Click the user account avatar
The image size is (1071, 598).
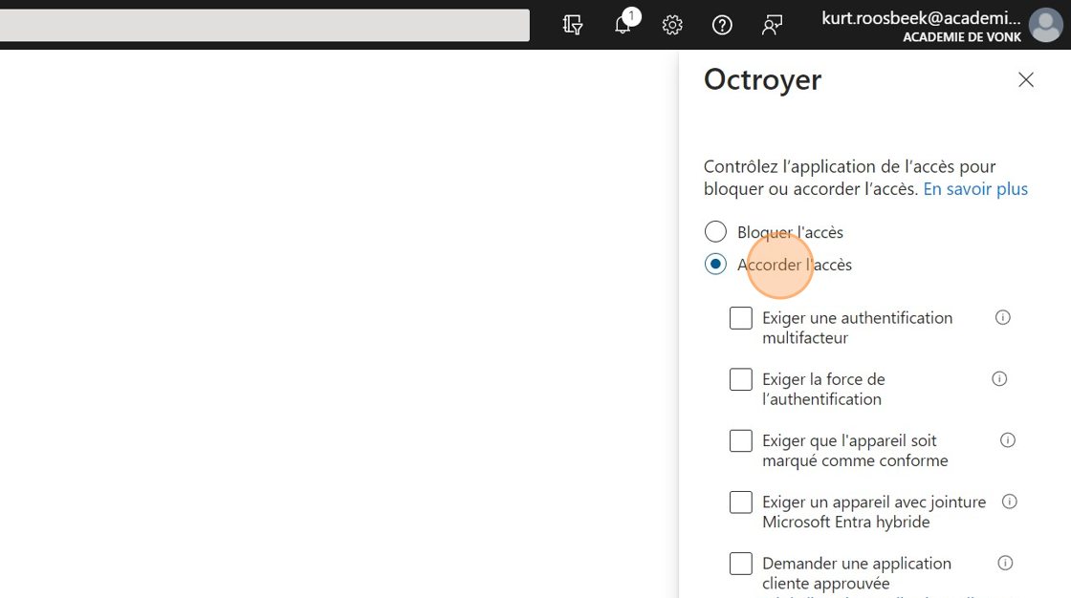pyautogui.click(x=1045, y=25)
